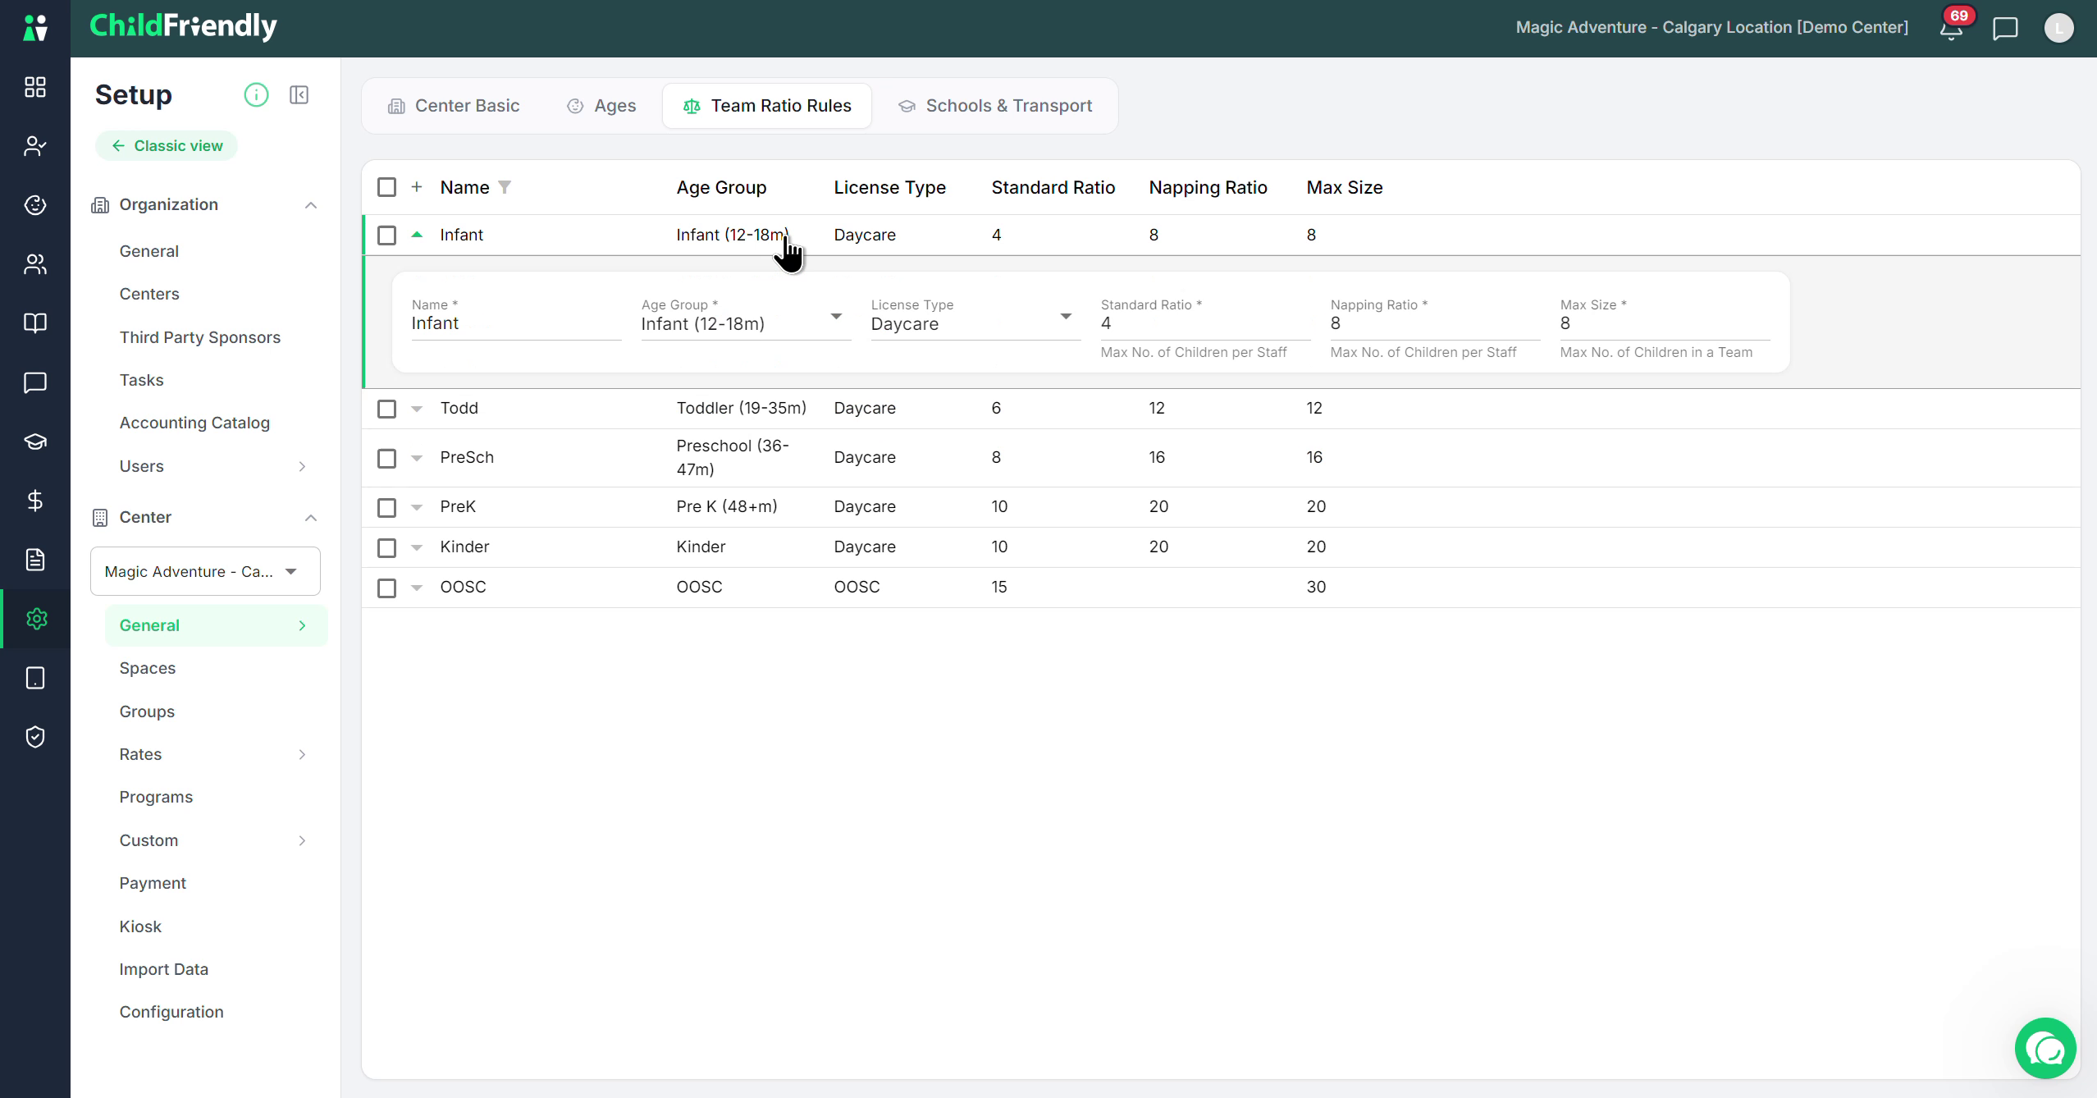Expand the PreSch row details
Screen dimensions: 2097x1098
417,458
